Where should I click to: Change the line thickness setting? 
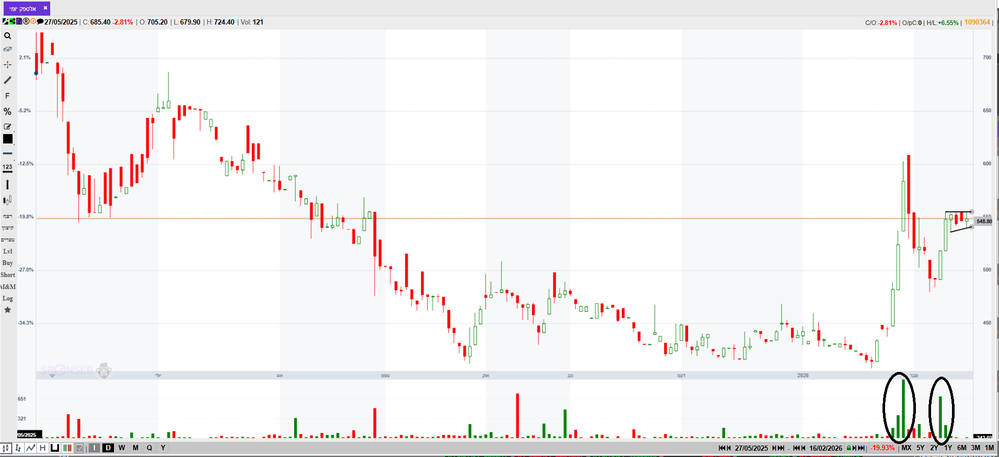coord(7,153)
